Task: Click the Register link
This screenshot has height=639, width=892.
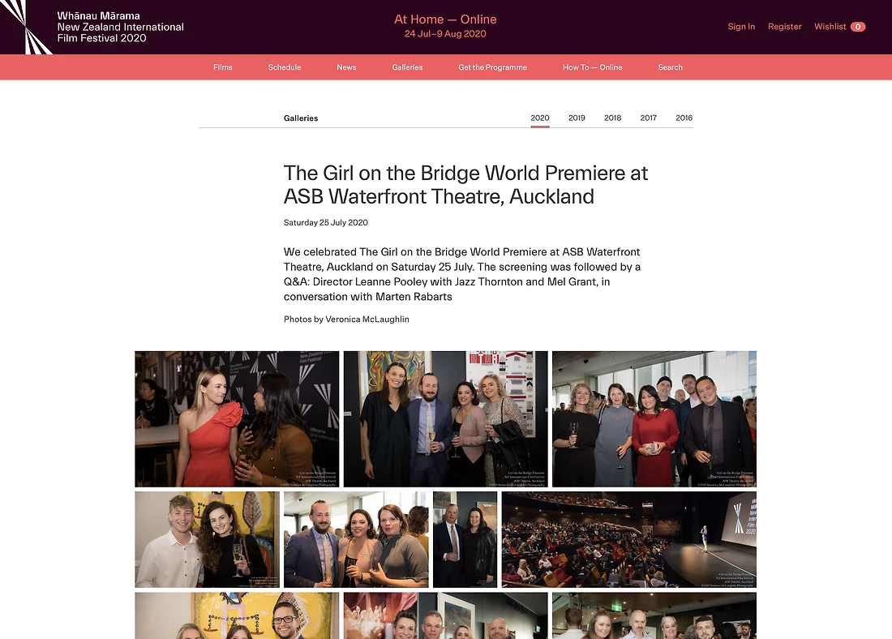Action: coord(784,27)
